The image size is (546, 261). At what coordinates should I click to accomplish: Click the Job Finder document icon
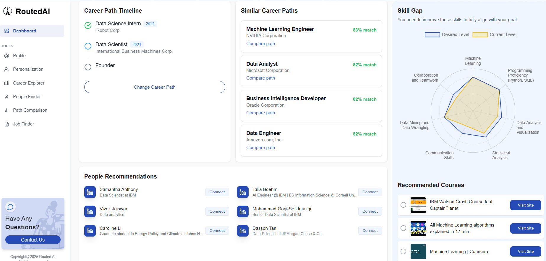click(x=7, y=124)
